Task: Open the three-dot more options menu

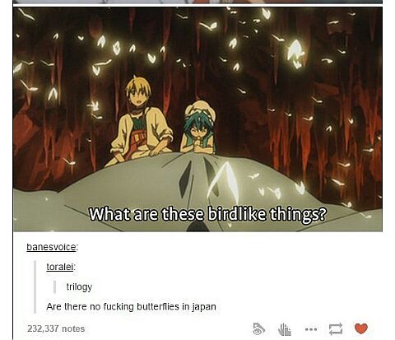Action: click(x=311, y=329)
